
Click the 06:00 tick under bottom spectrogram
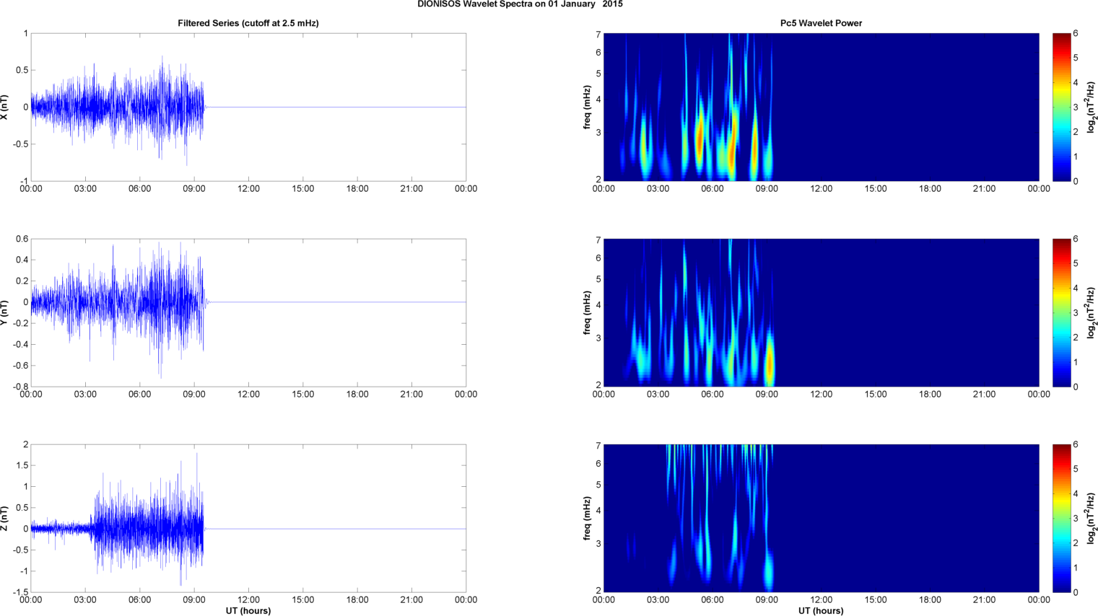(713, 600)
